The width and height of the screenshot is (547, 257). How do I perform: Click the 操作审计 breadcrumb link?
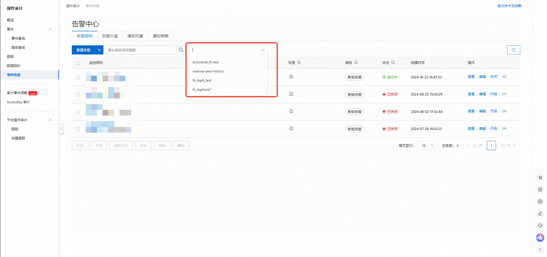73,6
